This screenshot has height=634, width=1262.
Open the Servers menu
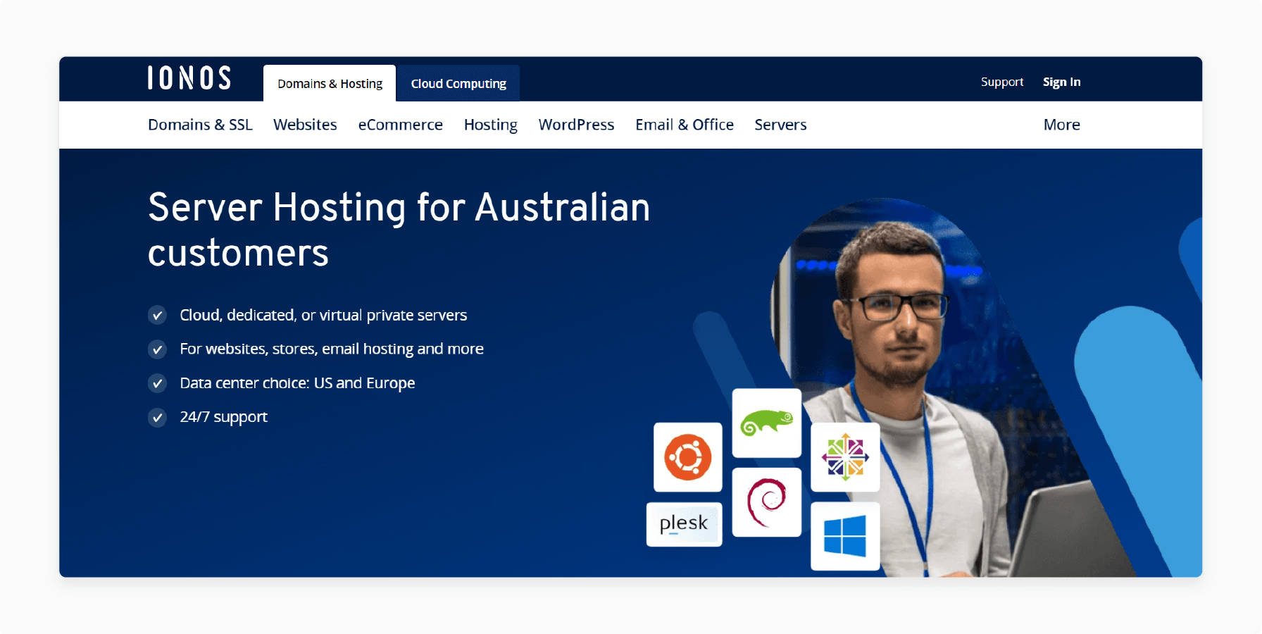[x=780, y=125]
